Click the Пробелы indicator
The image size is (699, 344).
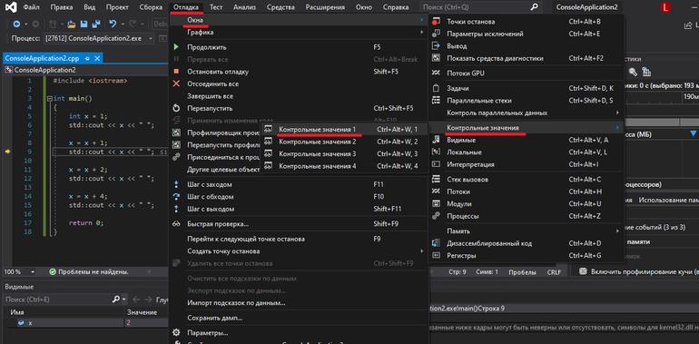522,272
